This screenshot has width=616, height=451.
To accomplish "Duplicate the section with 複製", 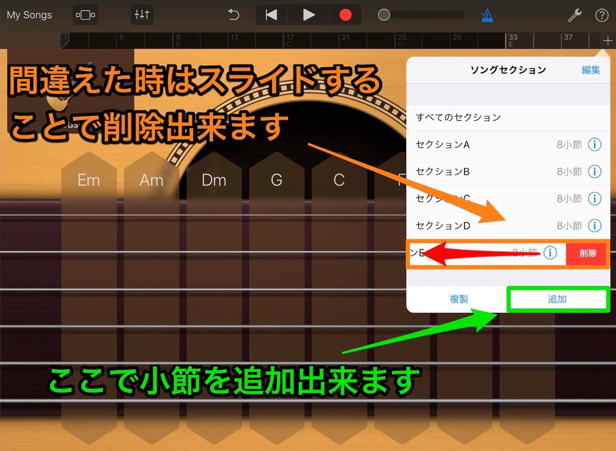I will tap(459, 299).
